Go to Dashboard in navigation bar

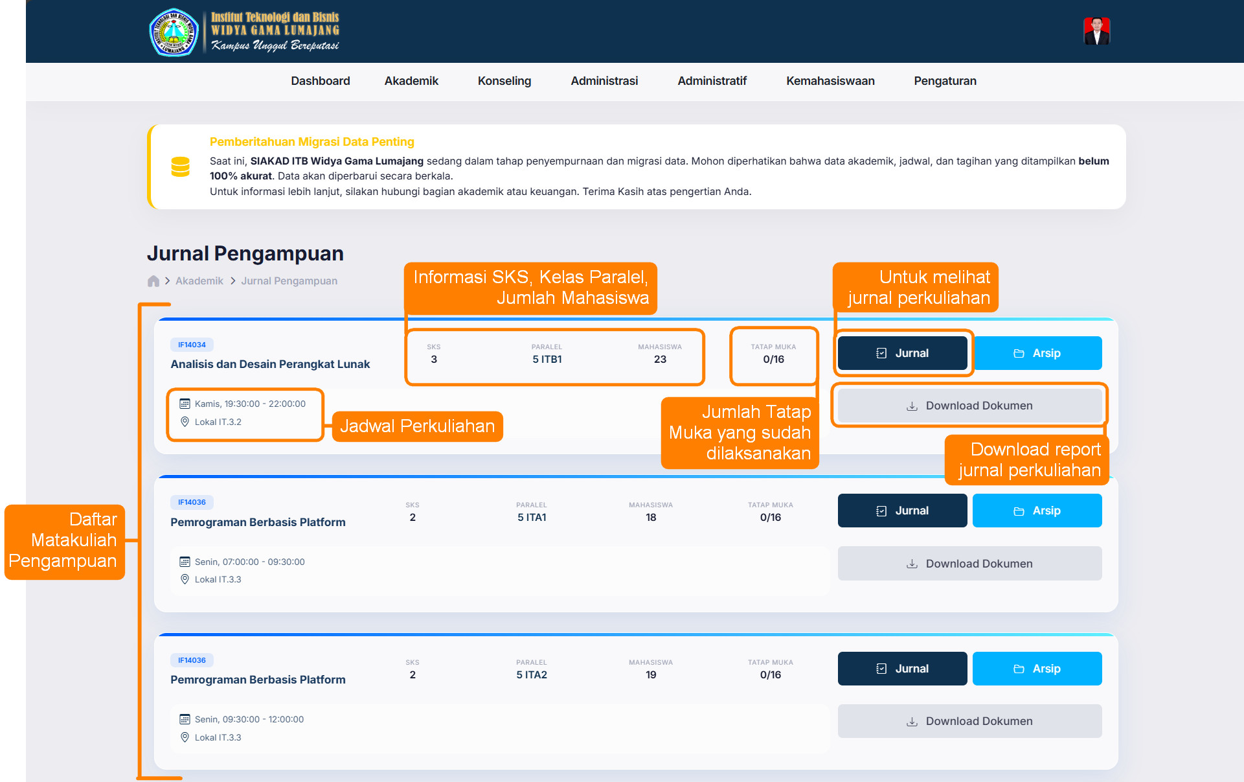(x=320, y=81)
